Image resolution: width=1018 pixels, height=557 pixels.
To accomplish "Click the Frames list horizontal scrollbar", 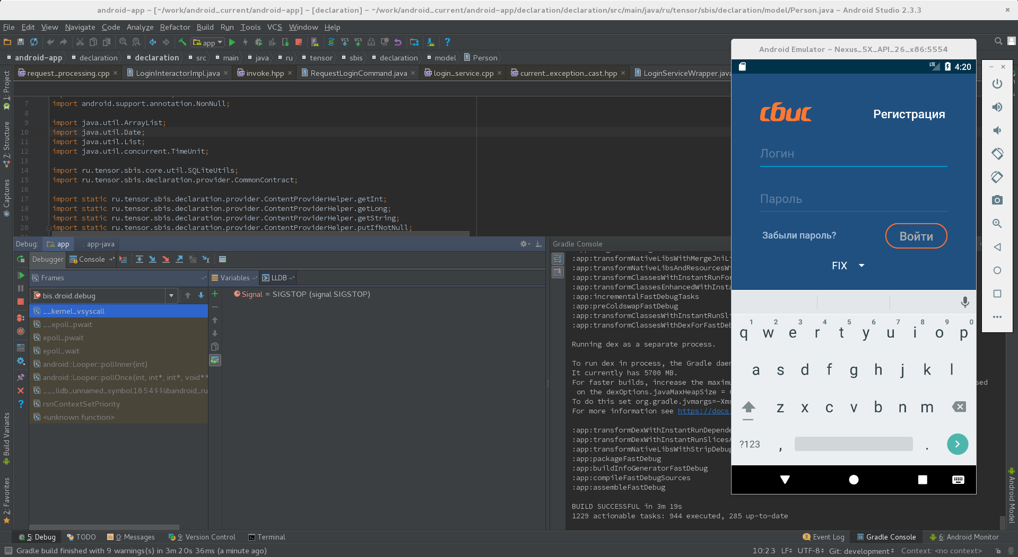I will coord(104,527).
